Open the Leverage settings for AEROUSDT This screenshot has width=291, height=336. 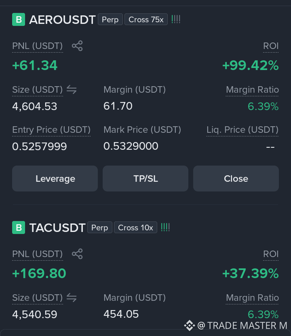[55, 179]
